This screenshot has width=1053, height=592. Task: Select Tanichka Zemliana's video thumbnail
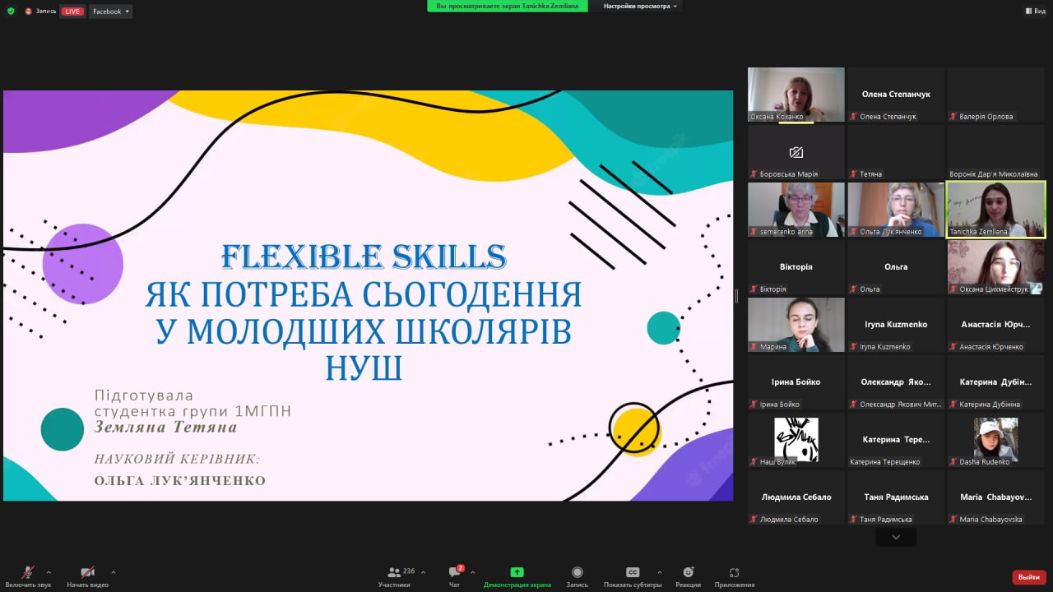995,209
